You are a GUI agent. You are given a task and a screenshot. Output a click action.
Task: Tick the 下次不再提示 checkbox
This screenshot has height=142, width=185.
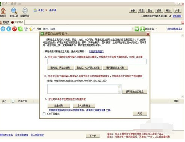click(x=44, y=114)
